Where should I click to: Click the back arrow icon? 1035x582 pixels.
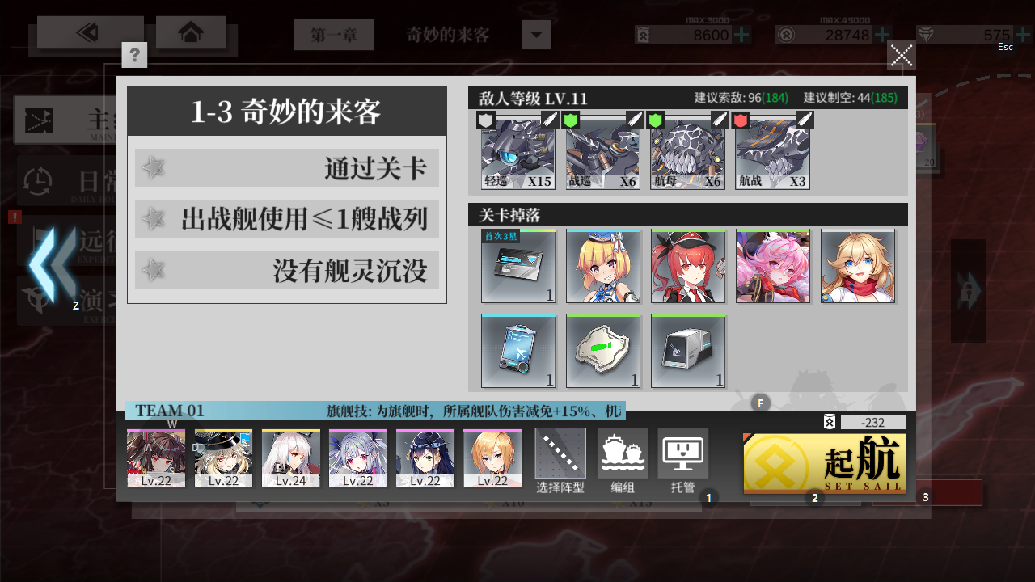coord(91,32)
